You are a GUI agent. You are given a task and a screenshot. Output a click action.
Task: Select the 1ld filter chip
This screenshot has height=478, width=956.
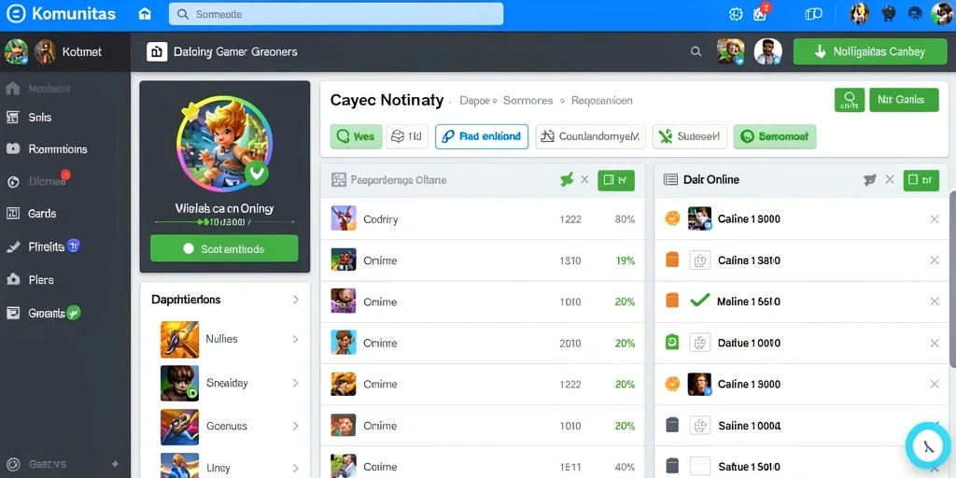407,136
